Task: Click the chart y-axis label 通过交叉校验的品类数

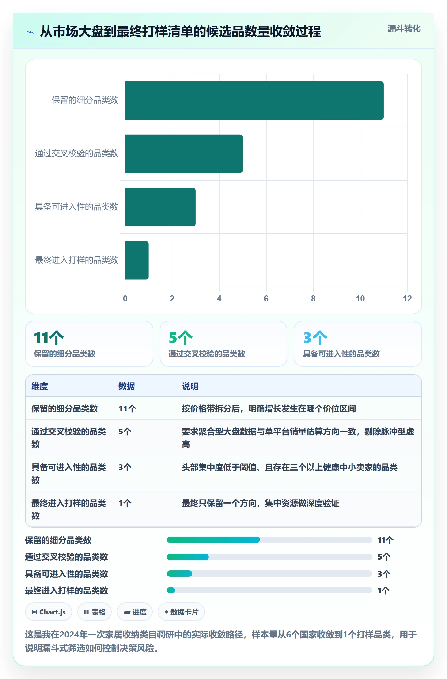Action: click(x=77, y=154)
